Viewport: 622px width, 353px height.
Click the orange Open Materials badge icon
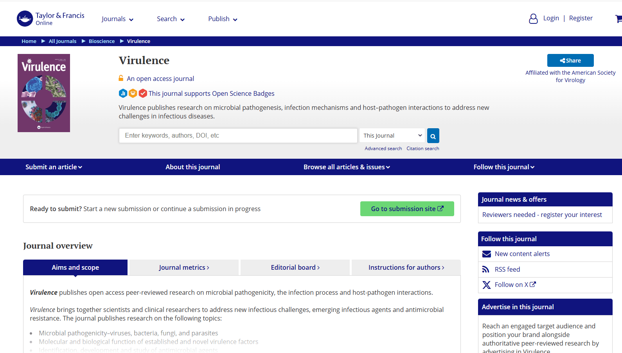pos(133,93)
